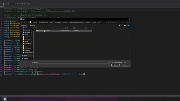Click the Redo icon in dnSpy toolbar
The height and width of the screenshot is (101, 180).
(x=20, y=4)
